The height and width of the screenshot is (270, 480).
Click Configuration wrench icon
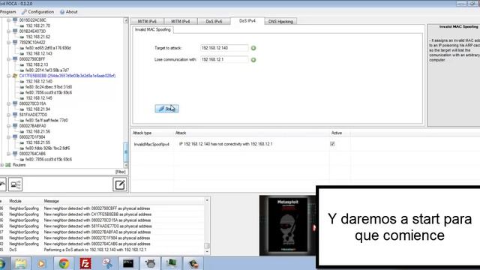point(24,12)
